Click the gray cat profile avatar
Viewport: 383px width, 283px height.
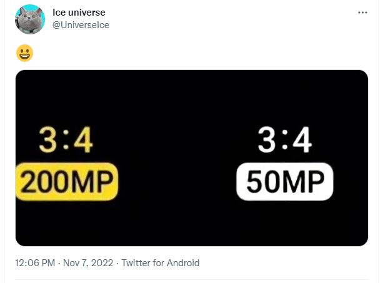pos(29,19)
